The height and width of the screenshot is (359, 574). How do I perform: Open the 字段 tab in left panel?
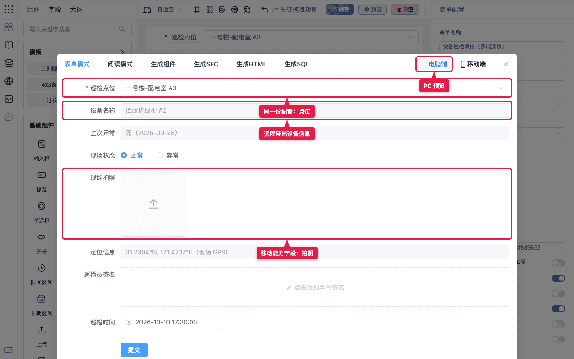(55, 9)
